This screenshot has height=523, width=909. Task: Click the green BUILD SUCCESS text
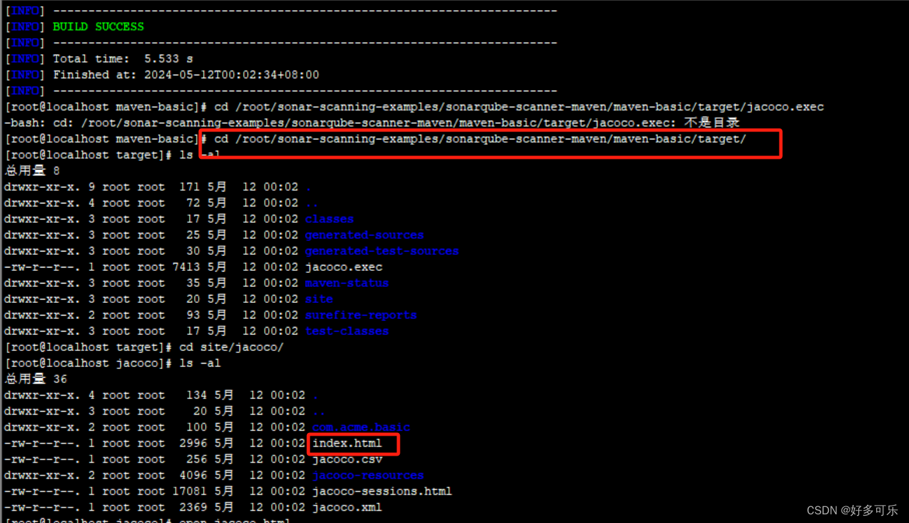[x=98, y=27]
